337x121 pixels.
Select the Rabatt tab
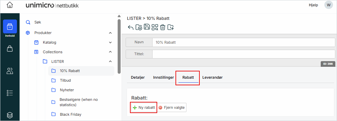click(188, 77)
